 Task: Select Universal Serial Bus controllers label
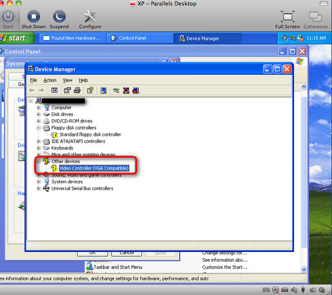tap(82, 189)
